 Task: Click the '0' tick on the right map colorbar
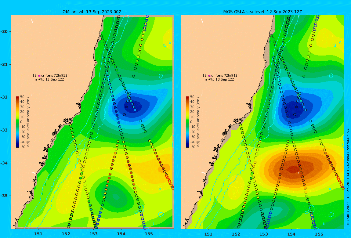click(x=192, y=122)
